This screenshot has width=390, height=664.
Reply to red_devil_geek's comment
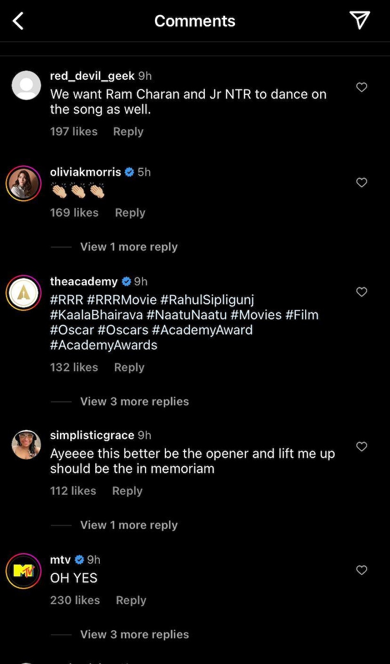tap(128, 132)
